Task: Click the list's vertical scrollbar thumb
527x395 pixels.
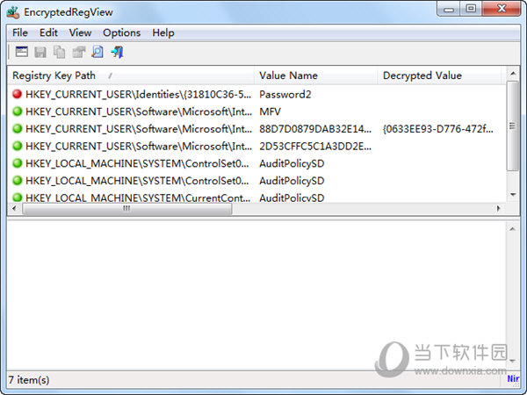Action: (x=513, y=126)
